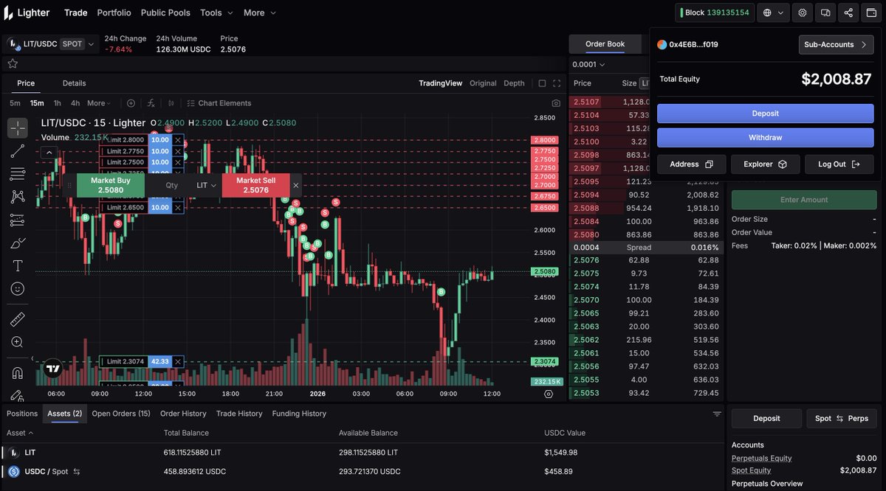886x491 pixels.
Task: Open the Chart Elements menu
Action: click(x=219, y=103)
